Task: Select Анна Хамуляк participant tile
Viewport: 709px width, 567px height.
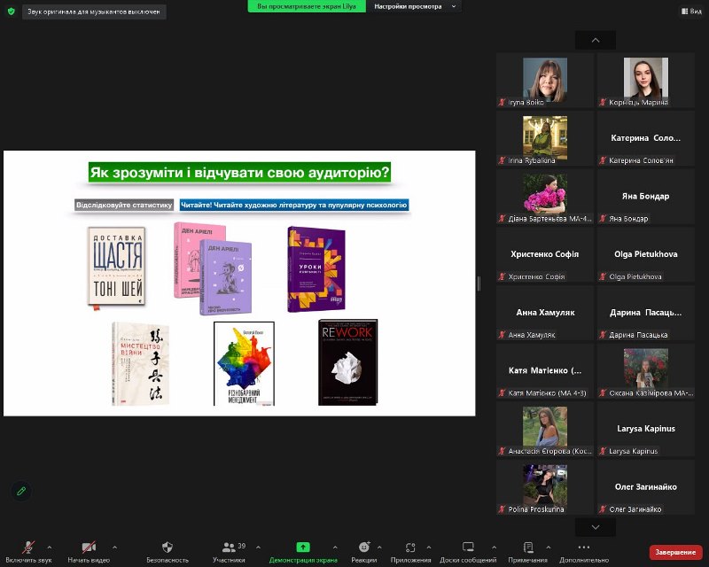Action: click(x=545, y=313)
